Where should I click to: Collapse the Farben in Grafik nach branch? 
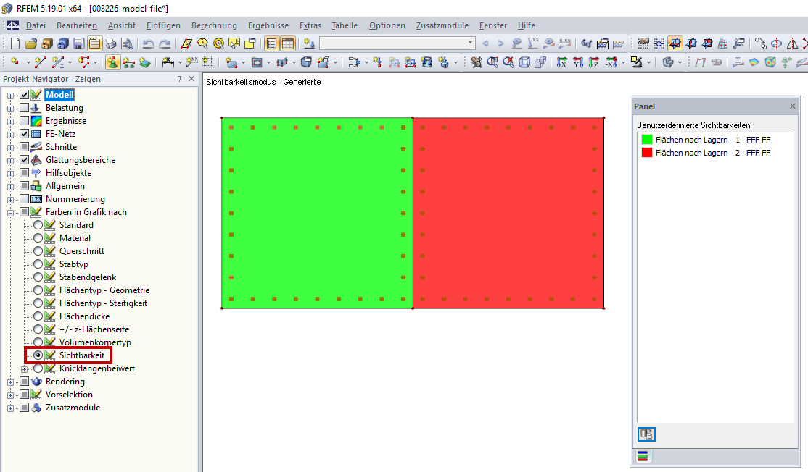tap(9, 211)
